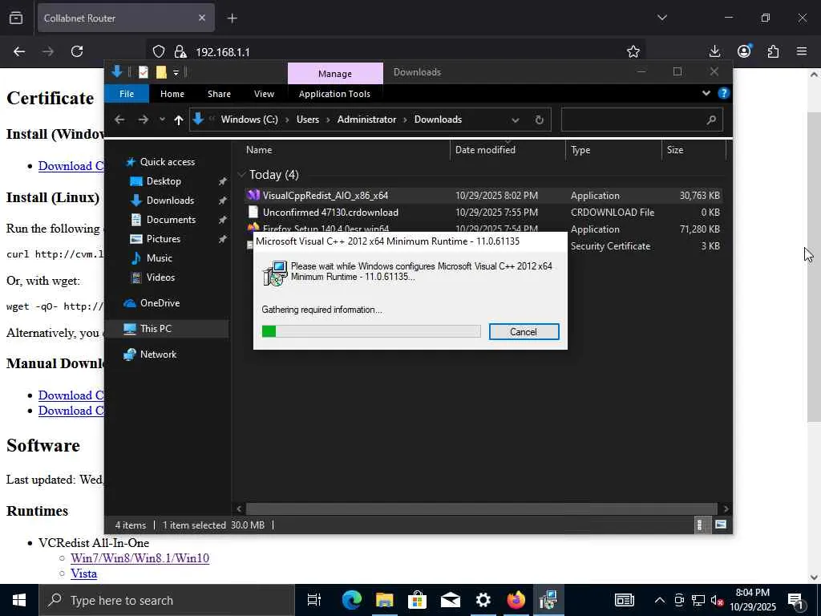The image size is (821, 616).
Task: Open Music in sidebar
Action: tap(160, 258)
